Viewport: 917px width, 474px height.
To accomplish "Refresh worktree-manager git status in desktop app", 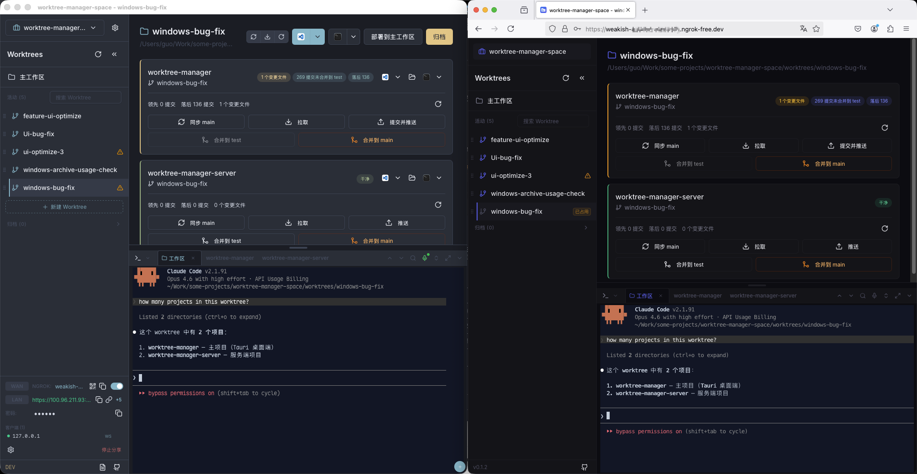I will (438, 104).
